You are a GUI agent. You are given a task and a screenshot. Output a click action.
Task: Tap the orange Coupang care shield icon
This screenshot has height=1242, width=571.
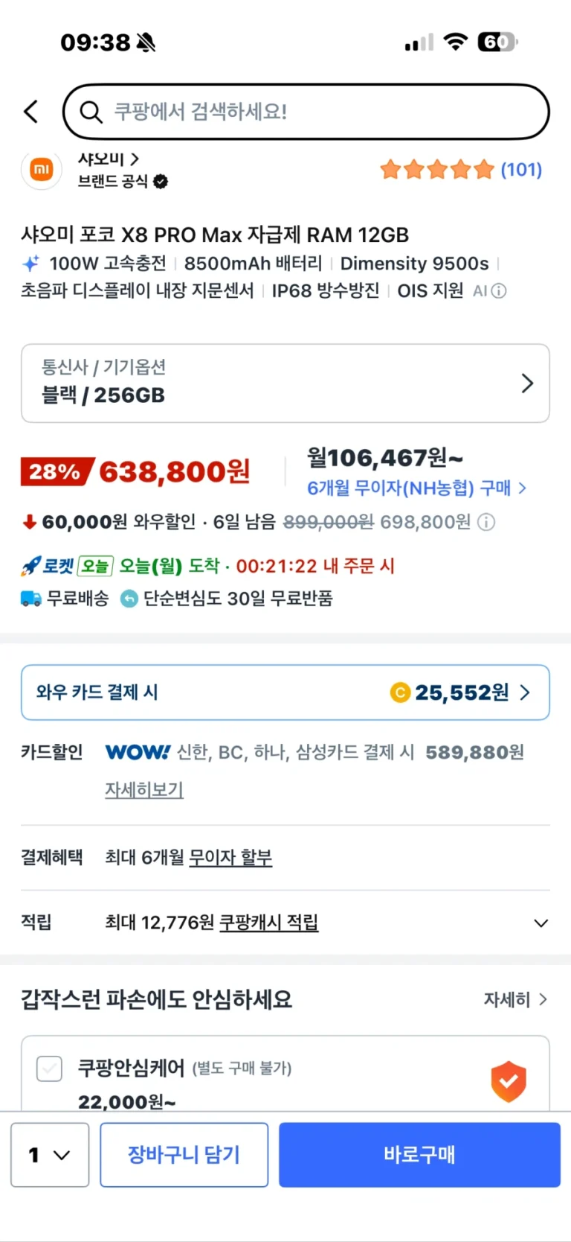coord(509,1082)
